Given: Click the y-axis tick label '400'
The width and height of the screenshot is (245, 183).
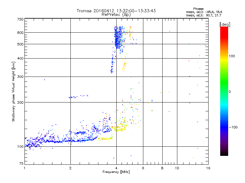Looking at the screenshot, I should pyautogui.click(x=21, y=58).
